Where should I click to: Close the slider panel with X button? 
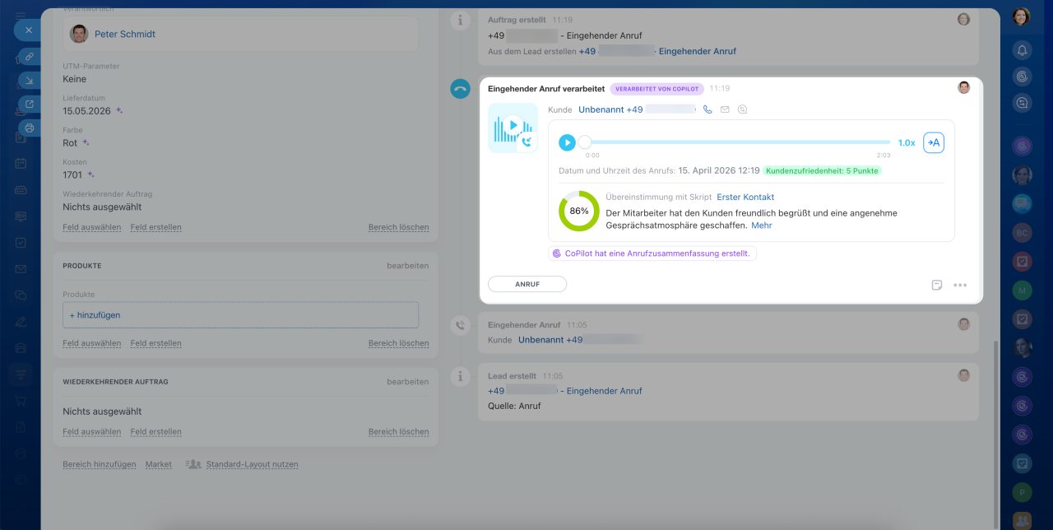pyautogui.click(x=28, y=30)
